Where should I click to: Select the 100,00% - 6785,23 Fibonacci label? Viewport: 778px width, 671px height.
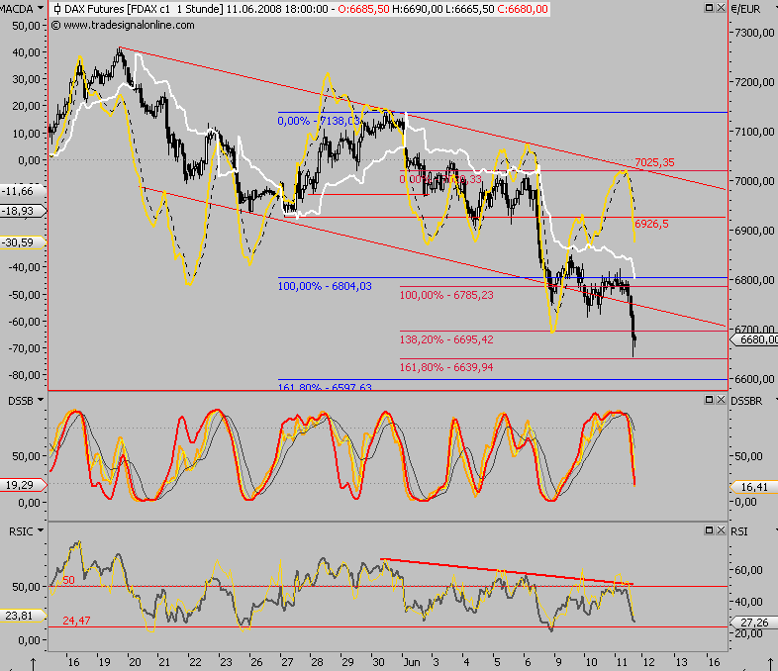pyautogui.click(x=446, y=295)
